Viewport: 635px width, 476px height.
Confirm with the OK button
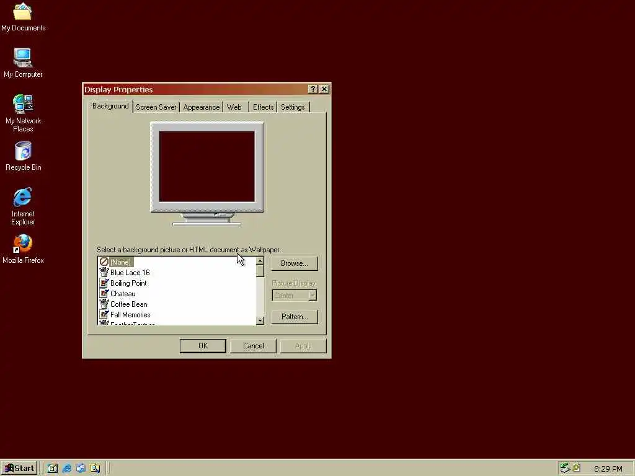(x=203, y=346)
